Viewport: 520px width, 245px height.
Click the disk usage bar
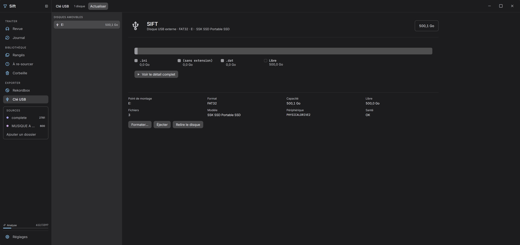pos(283,51)
